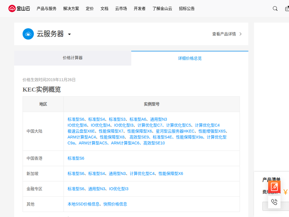This screenshot has width=289, height=217.
Task: Open 通用型N3 link in 金融专区 row
Action: click(x=96, y=189)
